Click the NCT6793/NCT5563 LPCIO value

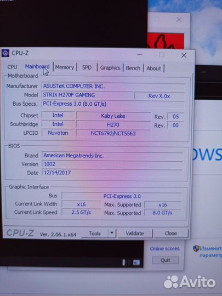[113, 134]
